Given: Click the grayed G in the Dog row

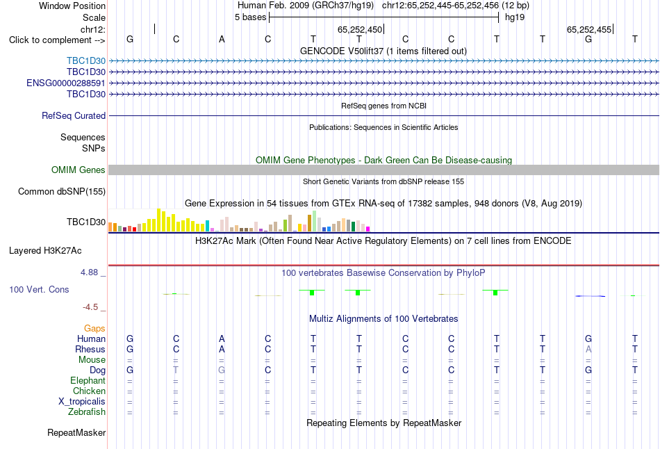Looking at the screenshot, I should coord(222,370).
